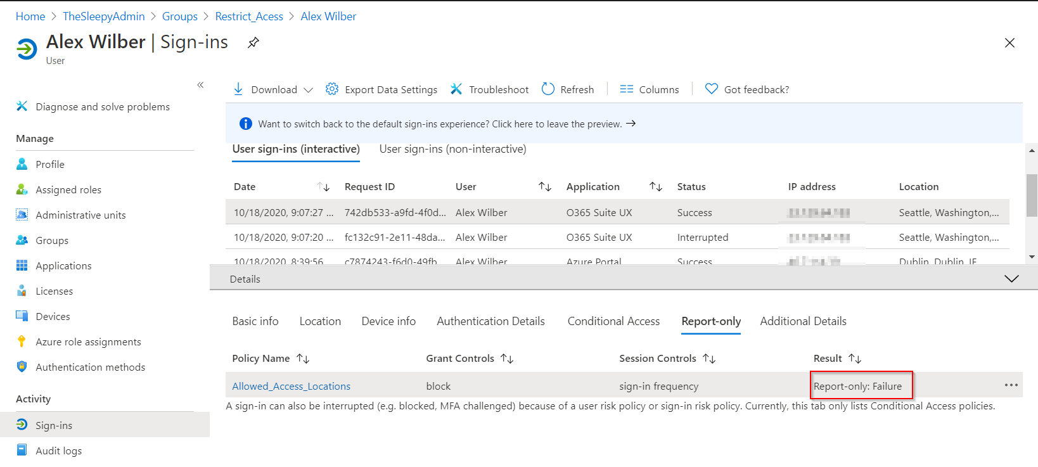Sort policies by Policy Name

[303, 359]
